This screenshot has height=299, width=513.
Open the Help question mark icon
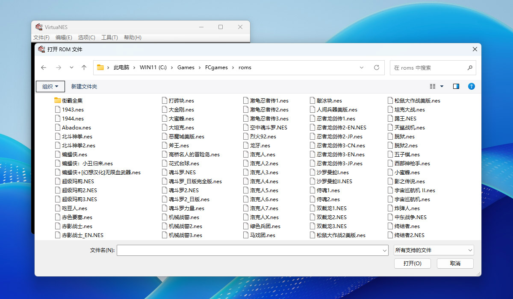[471, 86]
